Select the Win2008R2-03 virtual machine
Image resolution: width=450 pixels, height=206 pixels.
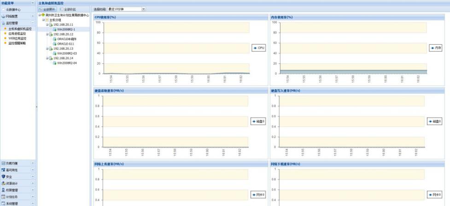click(67, 53)
